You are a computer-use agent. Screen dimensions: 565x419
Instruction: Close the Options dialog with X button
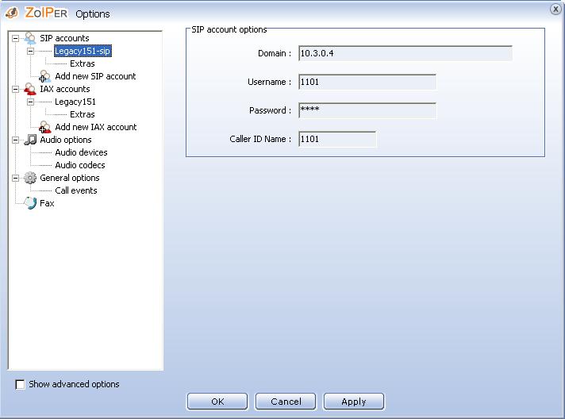[x=555, y=9]
